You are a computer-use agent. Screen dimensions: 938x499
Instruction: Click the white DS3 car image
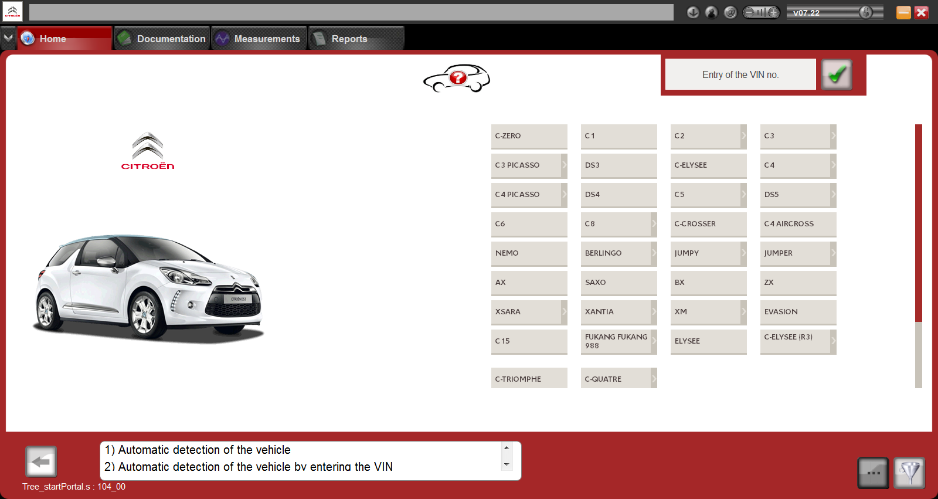[x=148, y=288]
